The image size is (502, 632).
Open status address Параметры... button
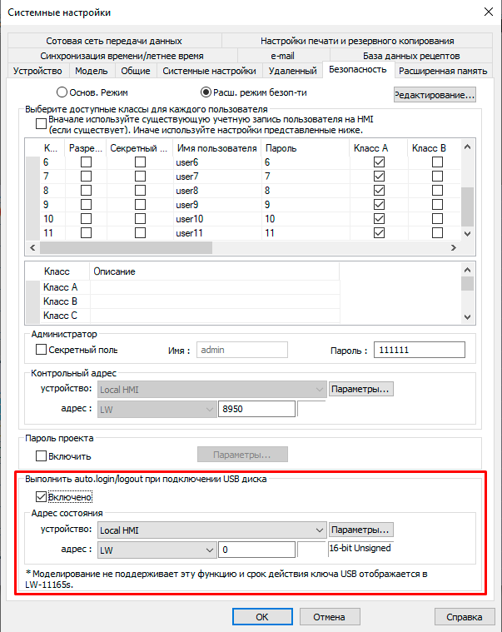361,530
